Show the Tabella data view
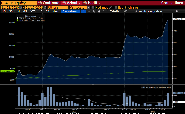185x114 pixels. tap(115, 11)
